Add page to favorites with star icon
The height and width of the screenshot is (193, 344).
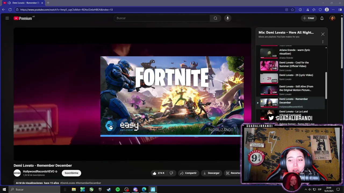click(x=292, y=10)
